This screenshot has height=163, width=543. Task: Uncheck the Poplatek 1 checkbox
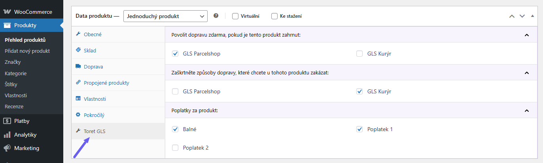click(x=359, y=129)
